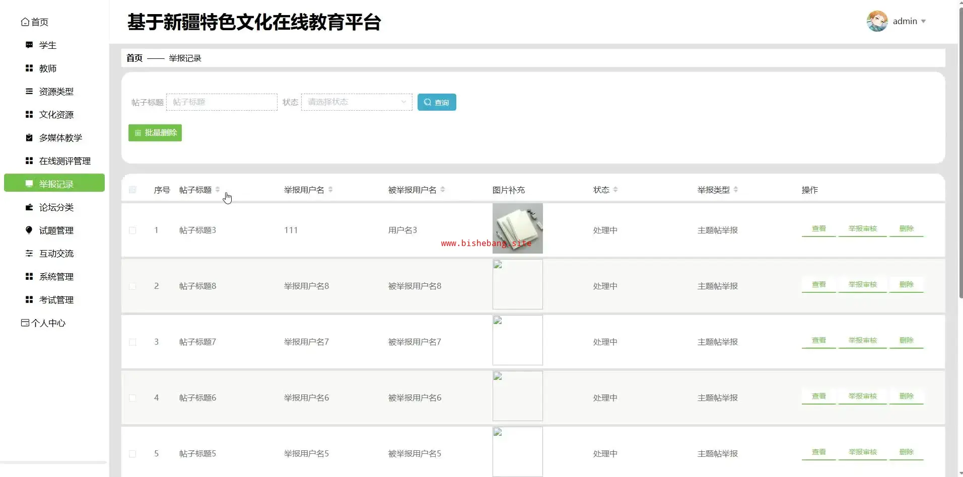Click the 多媒体教学 clipboard icon
963x477 pixels.
coord(29,138)
